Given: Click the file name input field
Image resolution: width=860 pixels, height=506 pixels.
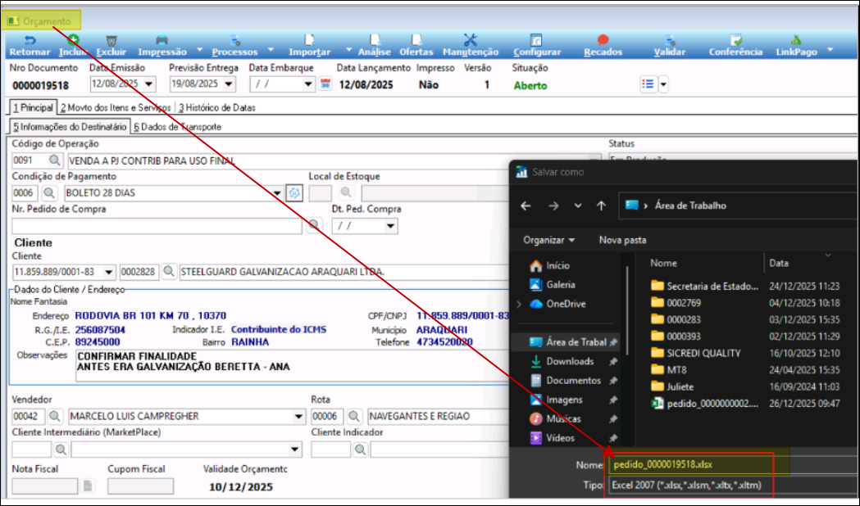Looking at the screenshot, I should (x=689, y=465).
